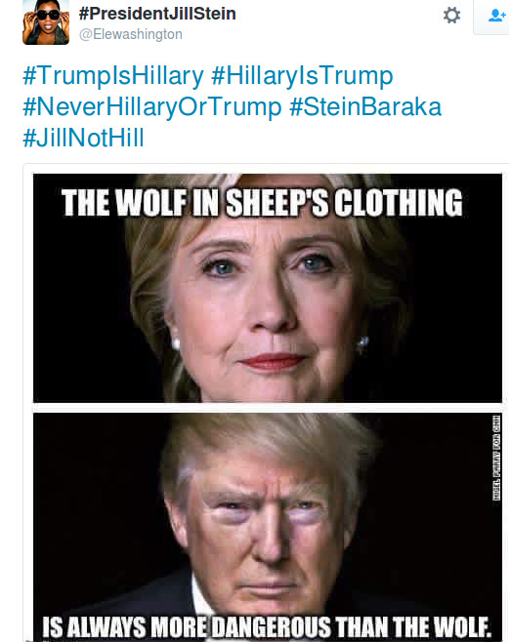Click the vertical photo credit text
The image size is (510, 642).
[496, 458]
